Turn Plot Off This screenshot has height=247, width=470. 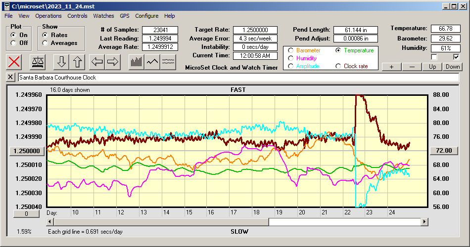pyautogui.click(x=13, y=43)
